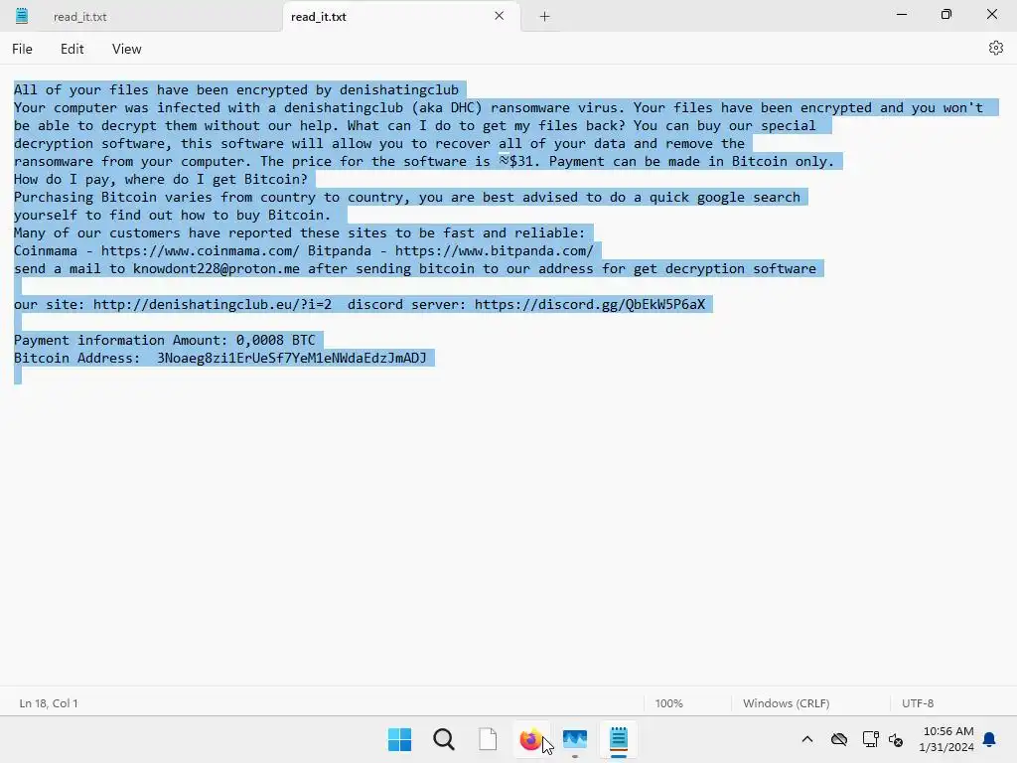Click Windows (CRLF) line ending indicator
Image resolution: width=1017 pixels, height=763 pixels.
tap(787, 703)
